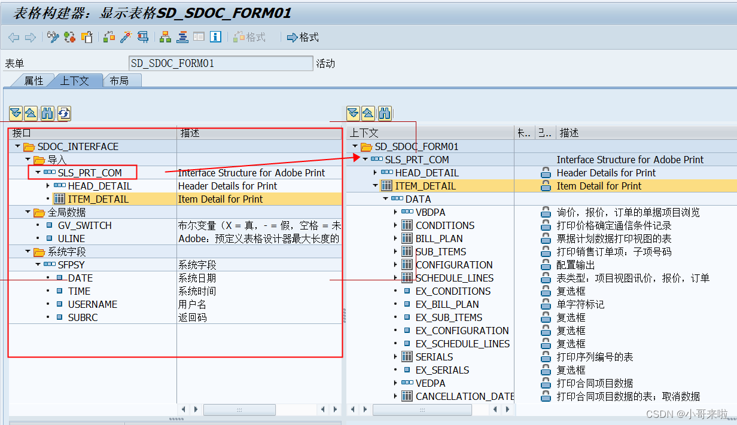The width and height of the screenshot is (737, 425).
Task: Click the 接口 column header
Action: (x=93, y=133)
